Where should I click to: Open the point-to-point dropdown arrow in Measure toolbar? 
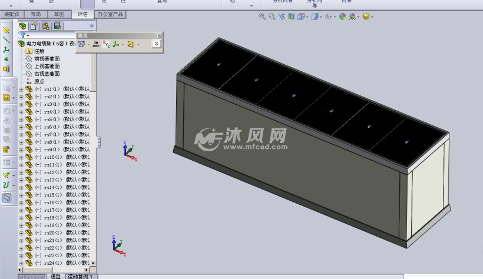[123, 45]
